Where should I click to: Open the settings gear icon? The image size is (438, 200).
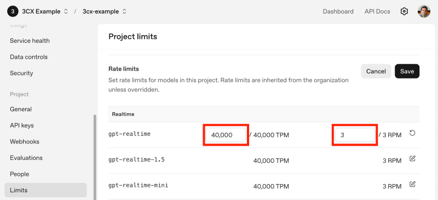click(404, 12)
